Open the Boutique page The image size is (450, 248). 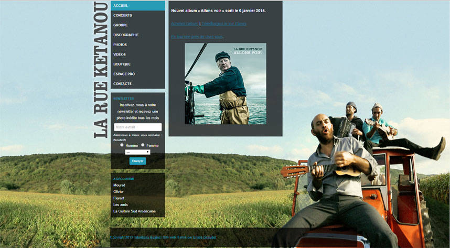point(138,64)
